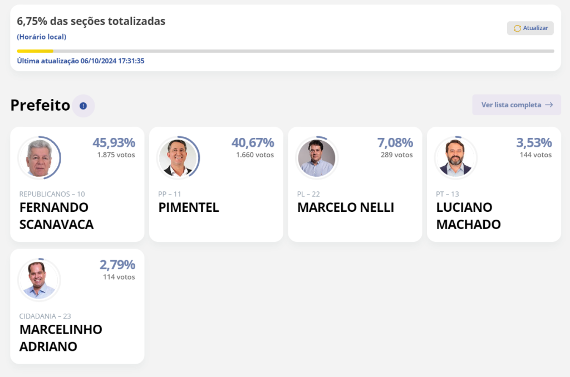Image resolution: width=570 pixels, height=377 pixels.
Task: Click the info icon beside Prefeito
Action: click(x=83, y=106)
